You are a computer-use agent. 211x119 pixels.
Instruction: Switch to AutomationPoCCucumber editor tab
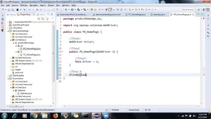[72, 15]
